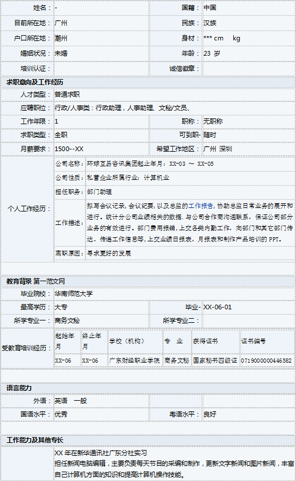Click the 月薪要求 value 1500--XX
This screenshot has height=481, width=296.
69,149
